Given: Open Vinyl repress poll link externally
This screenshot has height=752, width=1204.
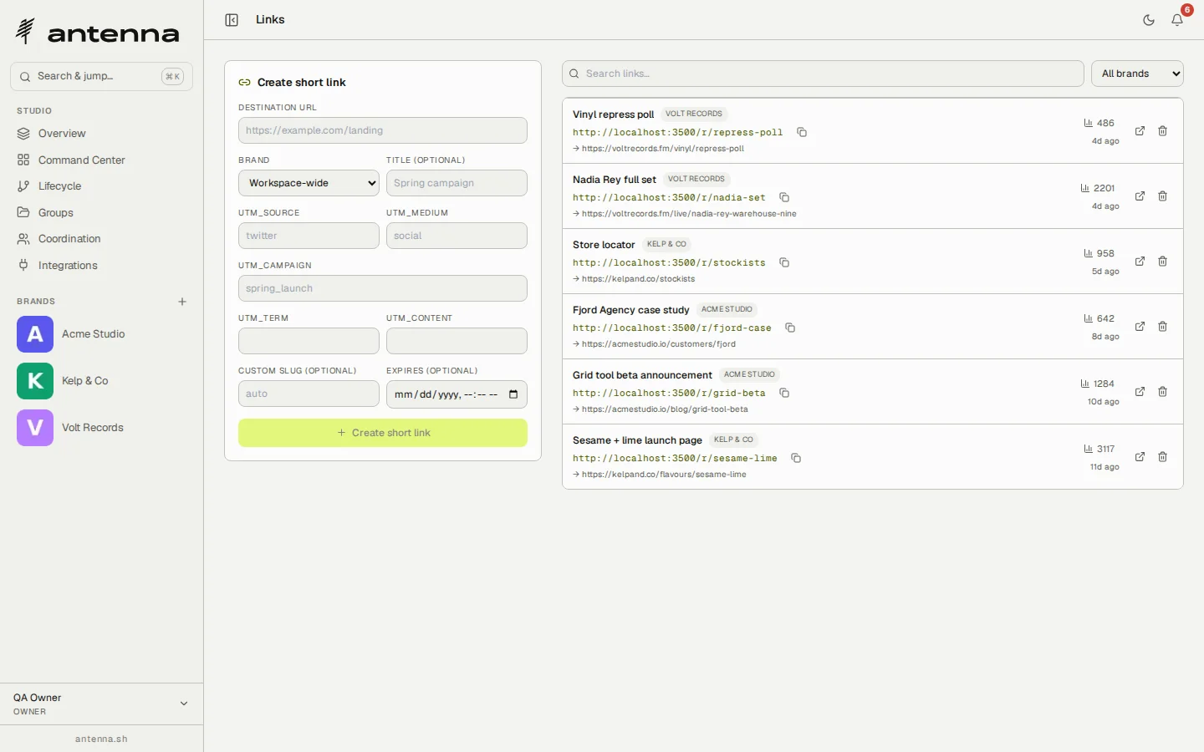Looking at the screenshot, I should [1140, 131].
